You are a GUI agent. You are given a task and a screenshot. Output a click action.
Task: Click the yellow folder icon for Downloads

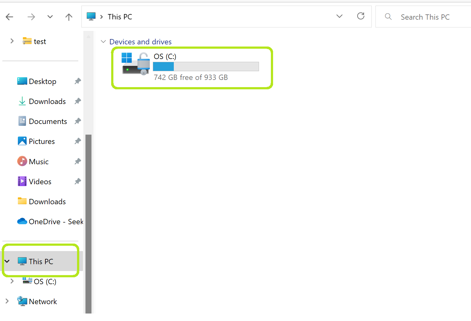(22, 201)
